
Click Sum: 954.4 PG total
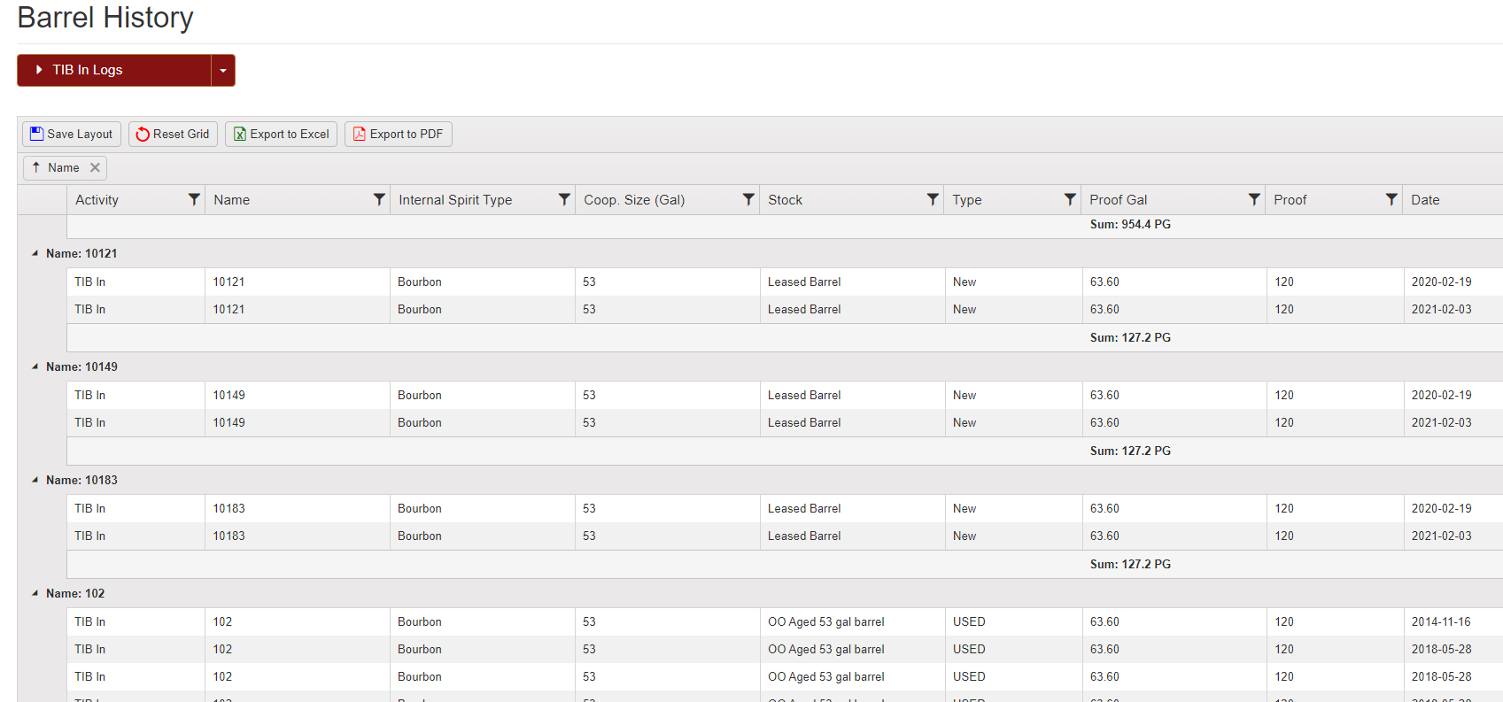click(1130, 224)
